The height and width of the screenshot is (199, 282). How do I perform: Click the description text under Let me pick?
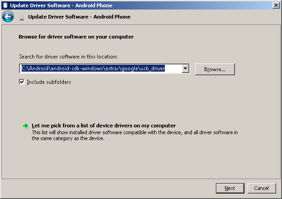click(134, 136)
